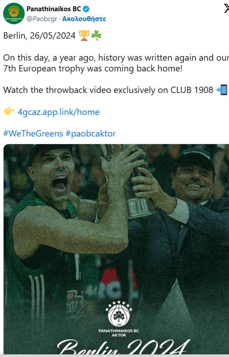
Task: Click the trophy emoji after the date
Action: 84,35
